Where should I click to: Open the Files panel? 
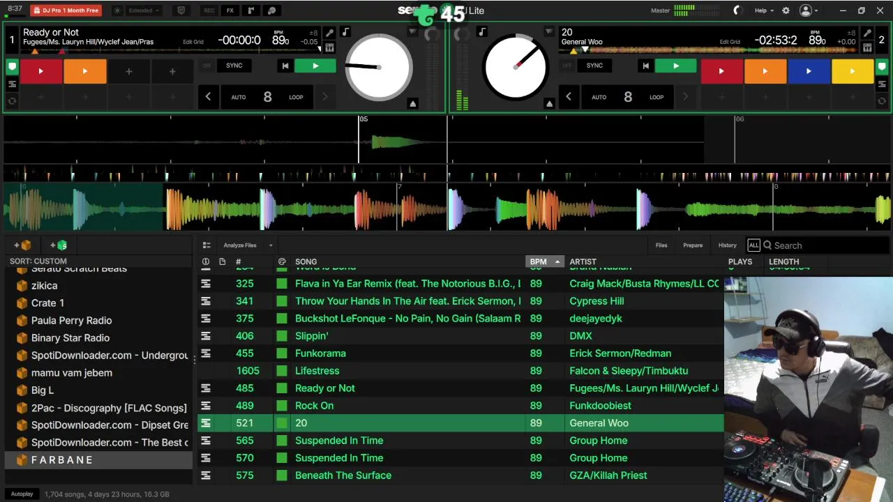tap(661, 245)
